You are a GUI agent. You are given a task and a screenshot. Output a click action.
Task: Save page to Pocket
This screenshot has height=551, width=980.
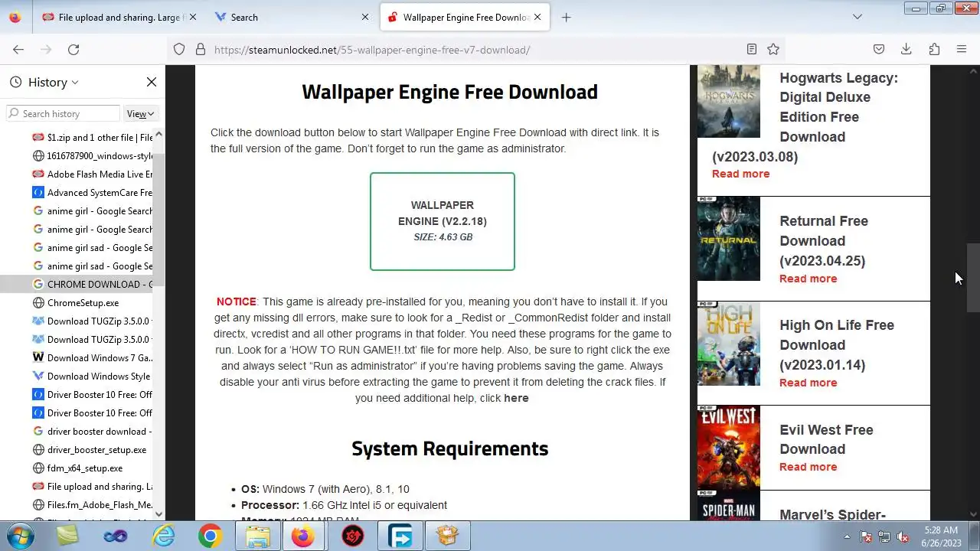pos(879,49)
